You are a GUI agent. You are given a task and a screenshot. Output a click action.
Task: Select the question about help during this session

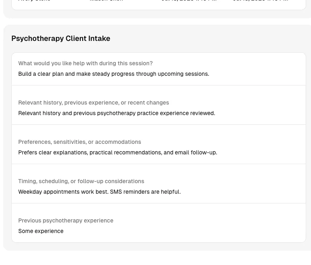click(85, 63)
